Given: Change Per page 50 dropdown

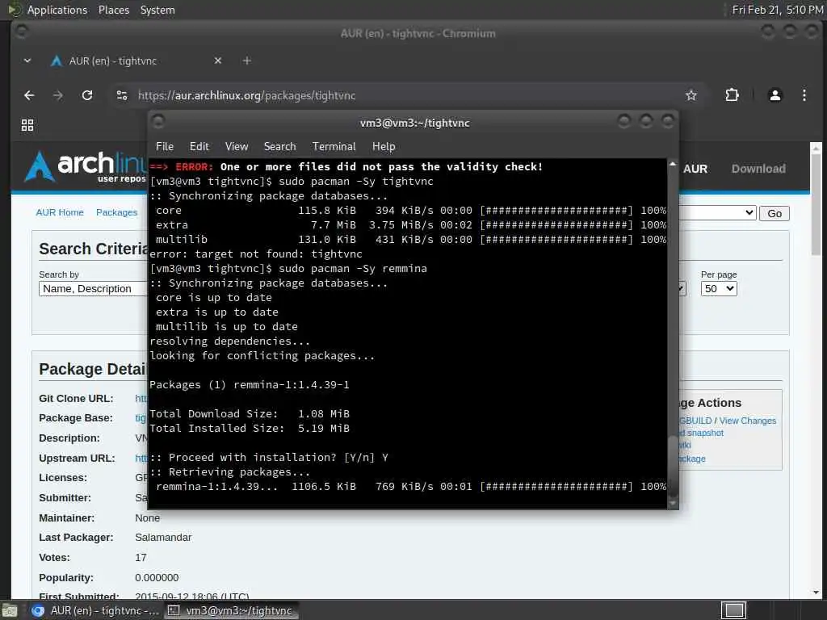Looking at the screenshot, I should click(x=718, y=289).
